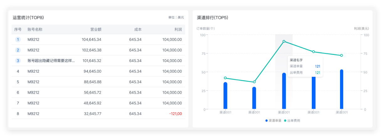
Task: Sort by the 利润 column header
Action: pos(178,30)
